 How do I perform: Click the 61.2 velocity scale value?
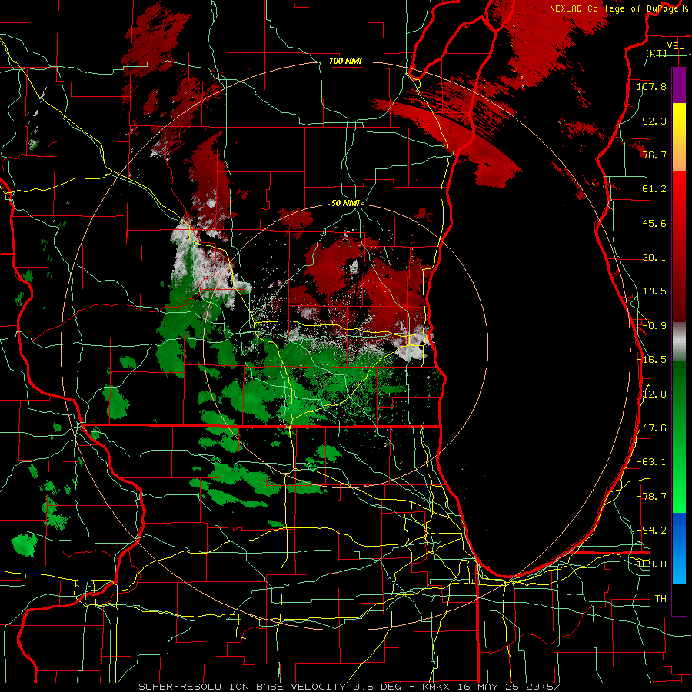654,189
